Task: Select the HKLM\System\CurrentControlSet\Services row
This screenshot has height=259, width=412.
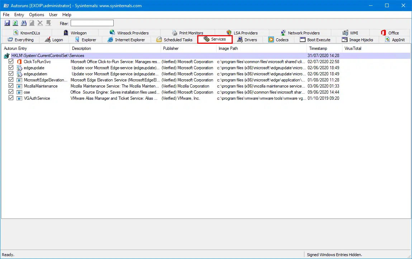Action: tap(206, 56)
